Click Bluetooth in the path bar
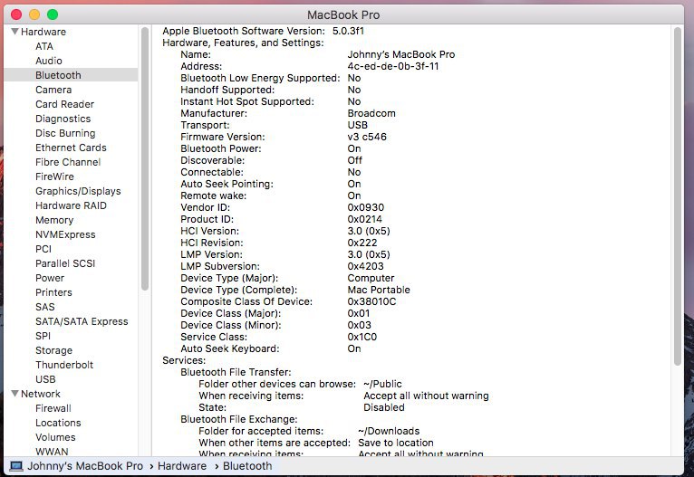The width and height of the screenshot is (694, 477). [247, 466]
